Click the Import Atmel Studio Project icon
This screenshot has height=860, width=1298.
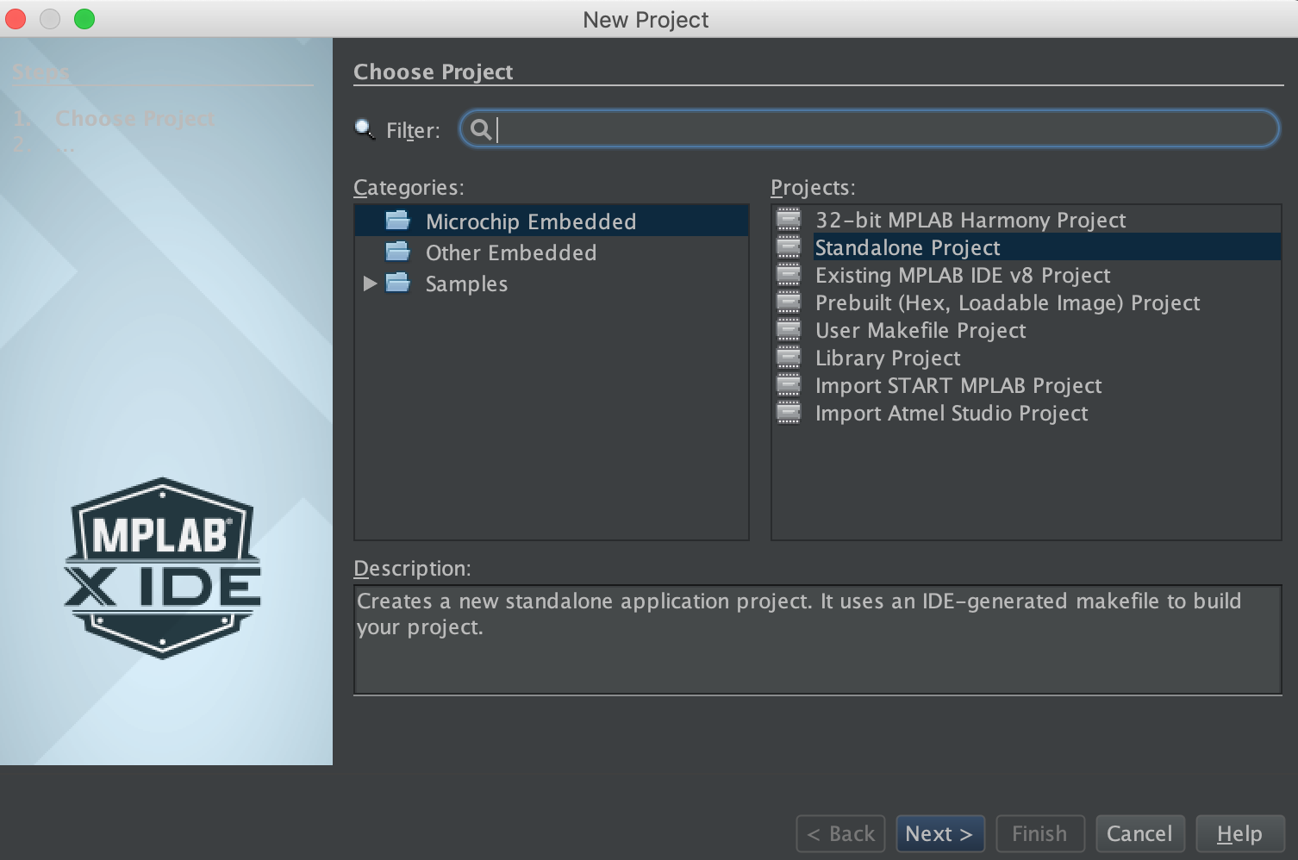(788, 413)
